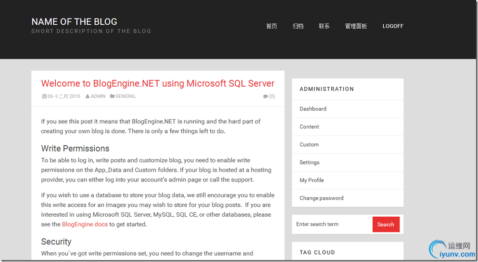This screenshot has width=478, height=262.
Task: Click LOGOFF in the top navigation
Action: [x=393, y=26]
